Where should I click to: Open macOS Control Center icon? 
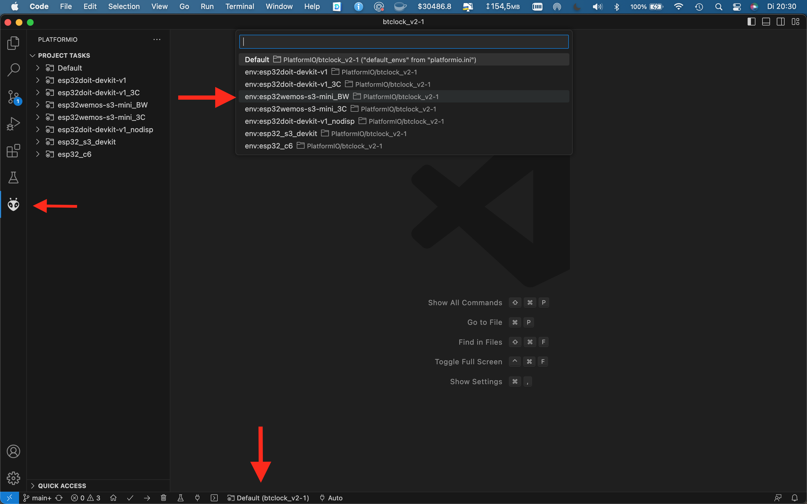coord(737,7)
